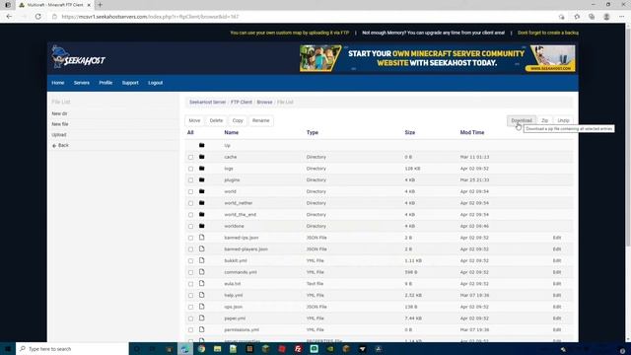631x355 pixels.
Task: Check the box for banned-ips.json
Action: tap(190, 238)
